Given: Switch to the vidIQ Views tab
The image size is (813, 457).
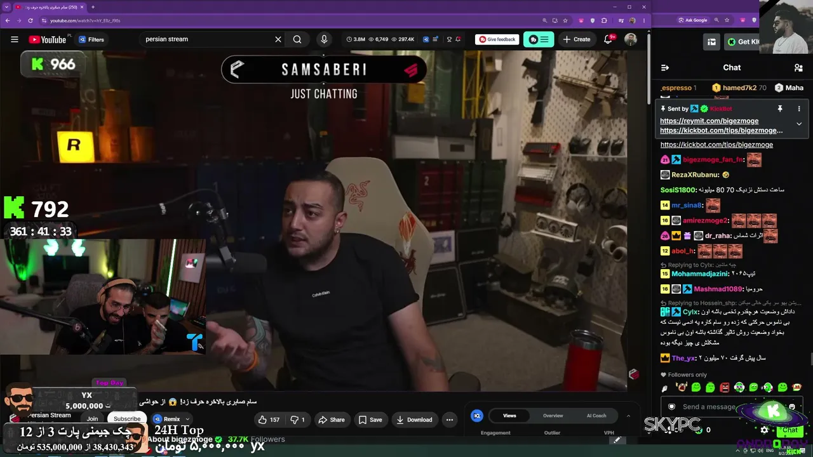Looking at the screenshot, I should [509, 416].
